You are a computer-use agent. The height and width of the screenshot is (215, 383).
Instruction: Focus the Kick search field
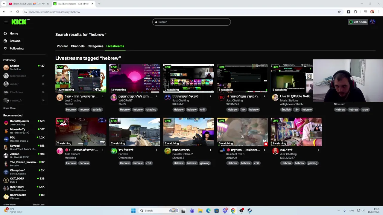(191, 22)
